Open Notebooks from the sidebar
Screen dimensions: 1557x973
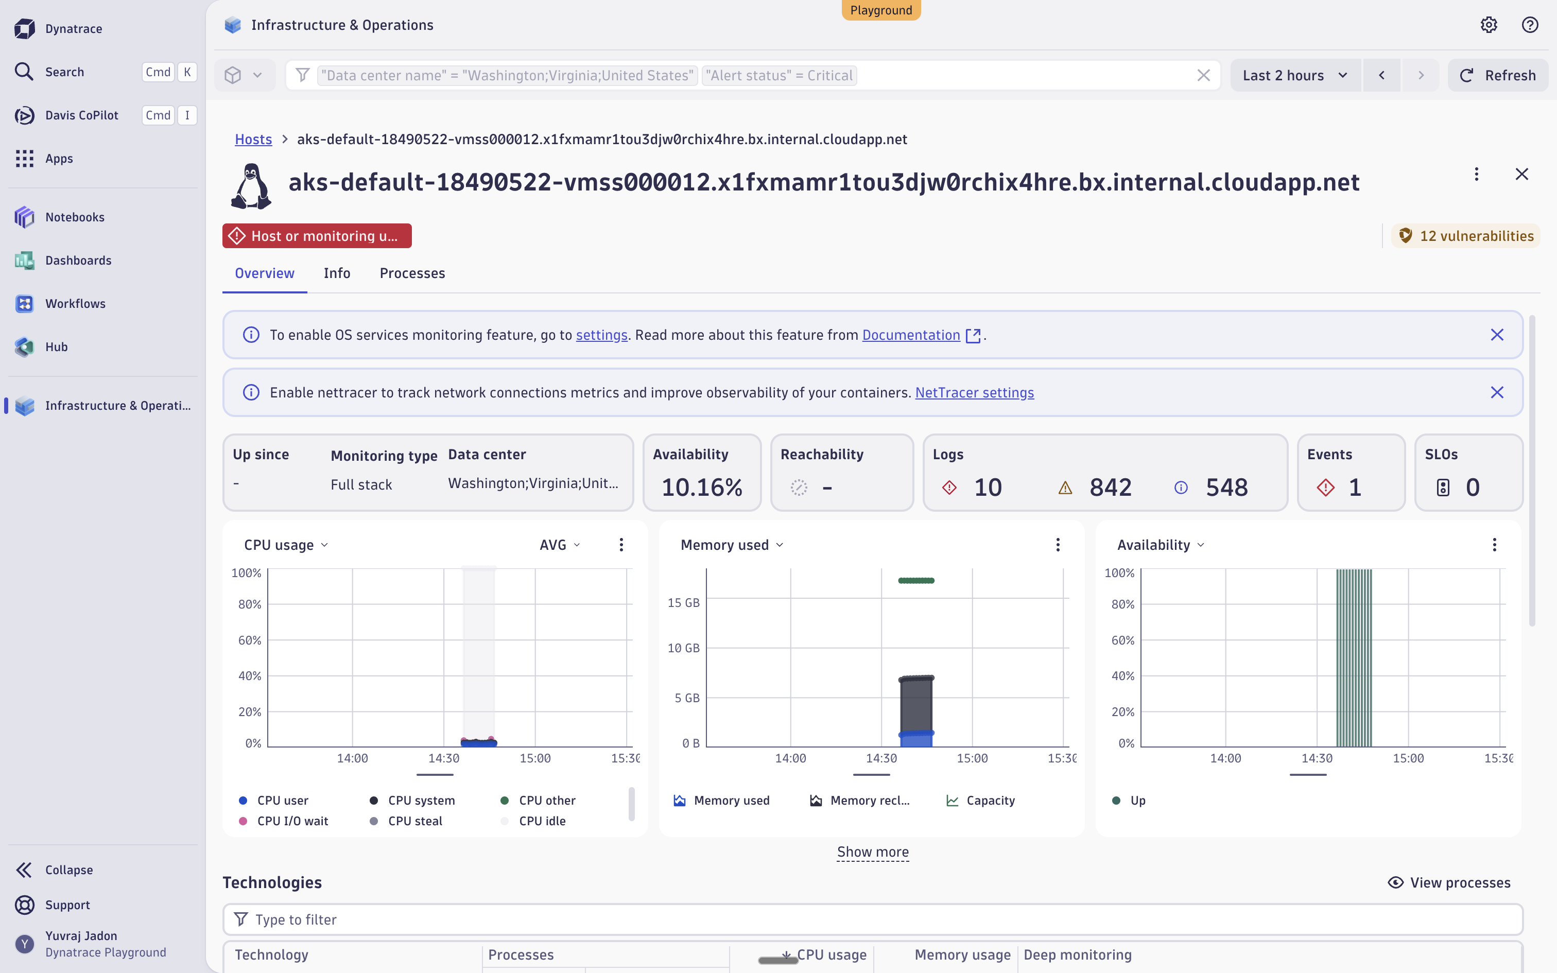tap(75, 217)
